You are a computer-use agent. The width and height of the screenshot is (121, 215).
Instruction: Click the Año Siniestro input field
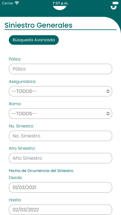(x=60, y=158)
